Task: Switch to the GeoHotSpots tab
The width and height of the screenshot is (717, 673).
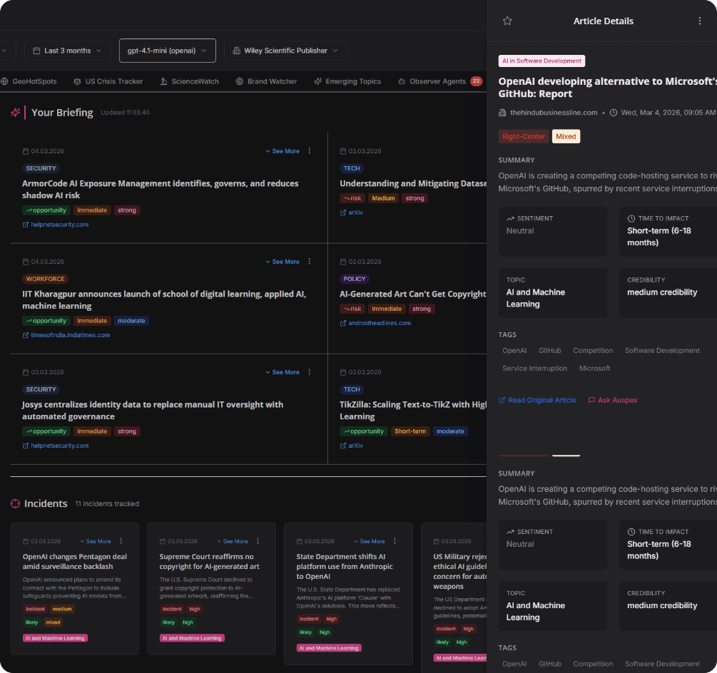Action: pyautogui.click(x=29, y=81)
